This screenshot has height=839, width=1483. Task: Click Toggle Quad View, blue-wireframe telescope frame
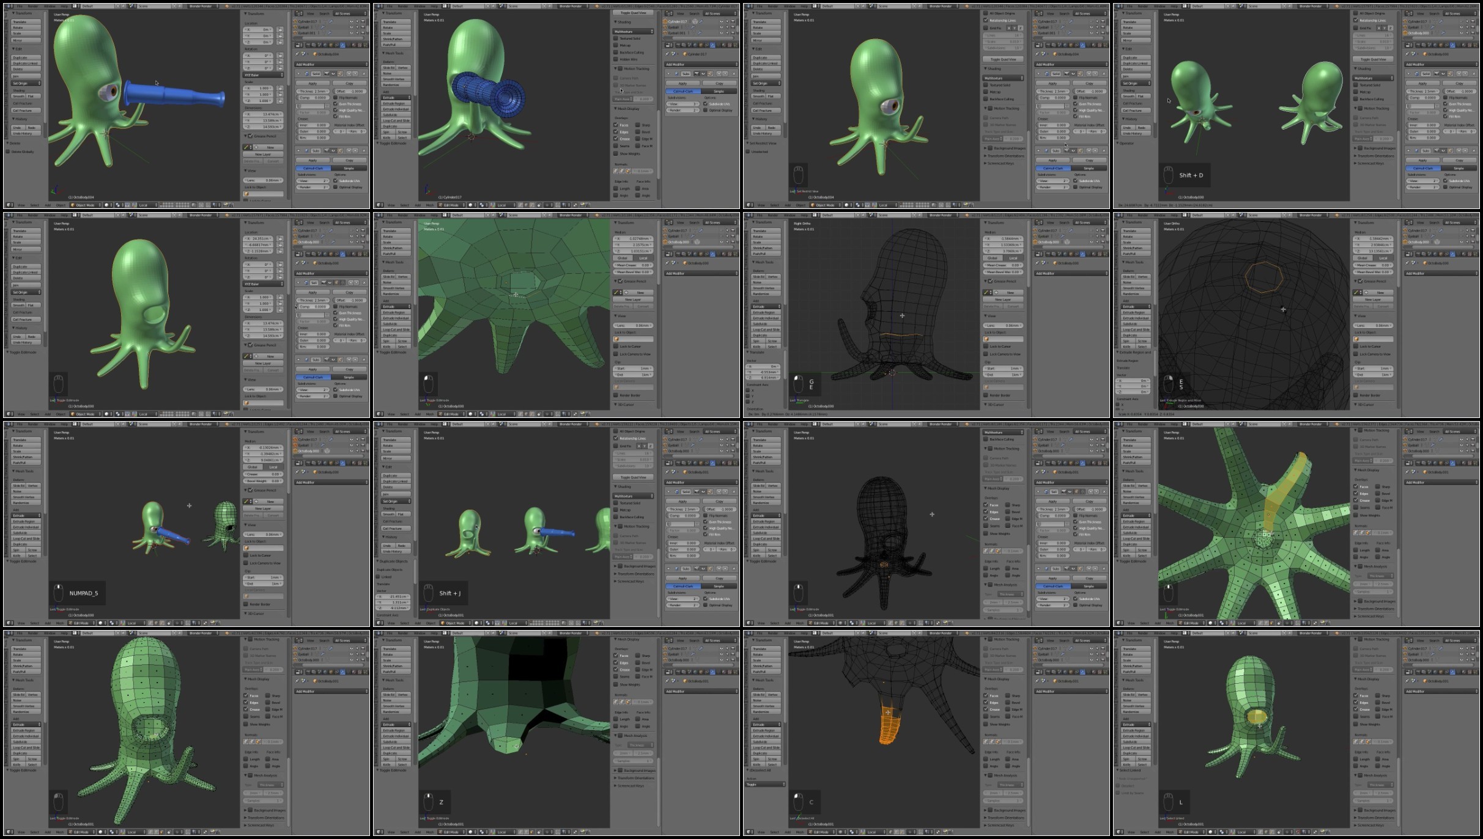click(x=634, y=13)
